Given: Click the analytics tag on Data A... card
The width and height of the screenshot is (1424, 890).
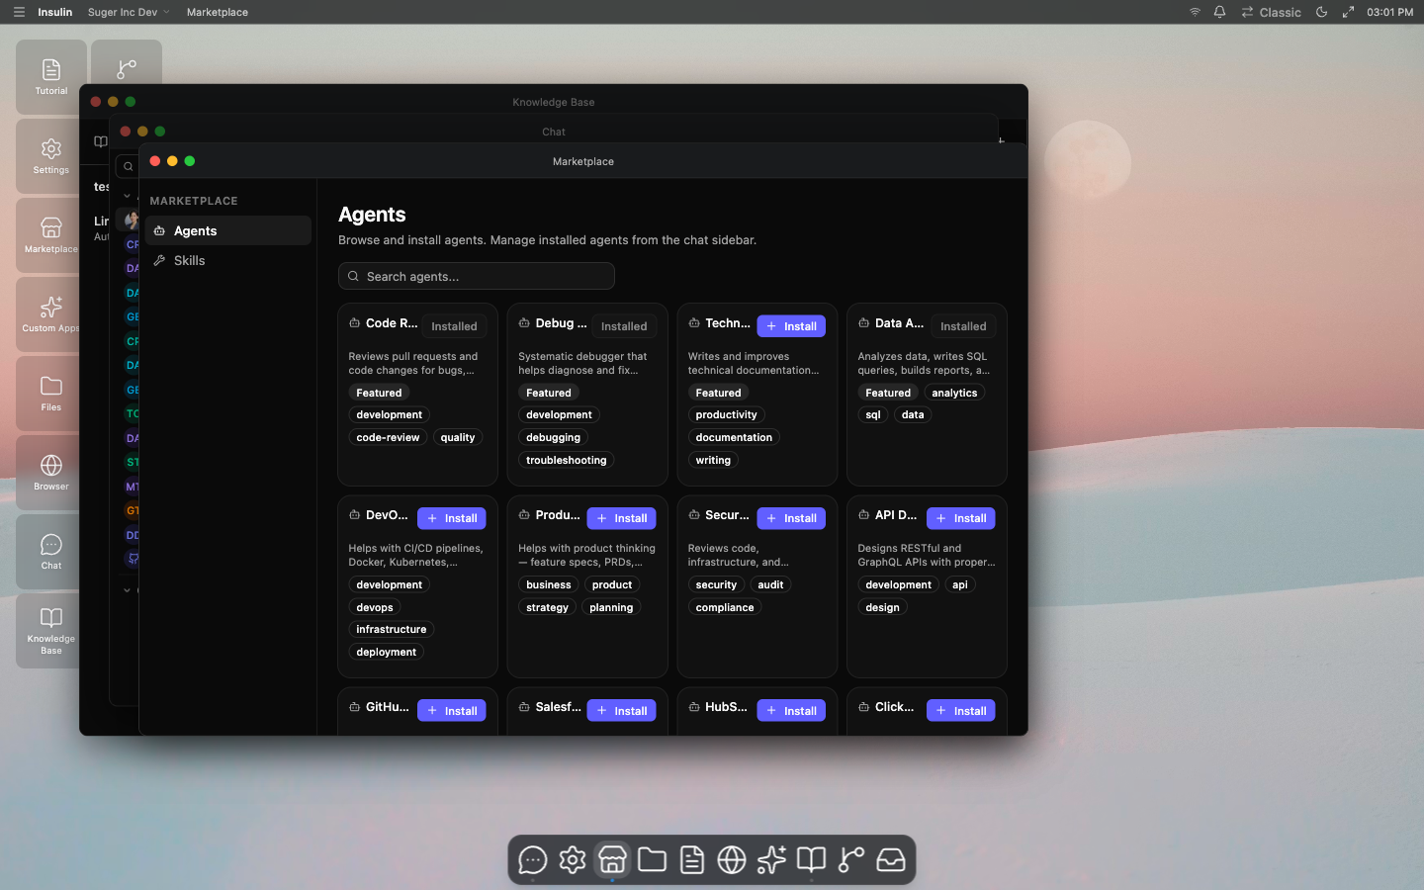Looking at the screenshot, I should 954,393.
